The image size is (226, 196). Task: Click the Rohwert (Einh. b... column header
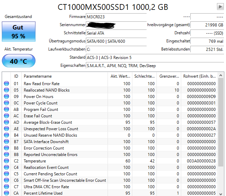(200, 76)
